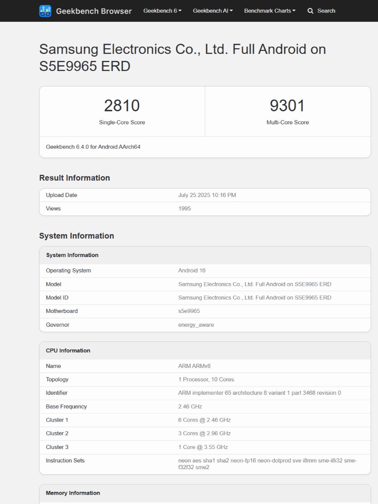Select the "Operating System" label
This screenshot has width=378, height=504.
68,270
